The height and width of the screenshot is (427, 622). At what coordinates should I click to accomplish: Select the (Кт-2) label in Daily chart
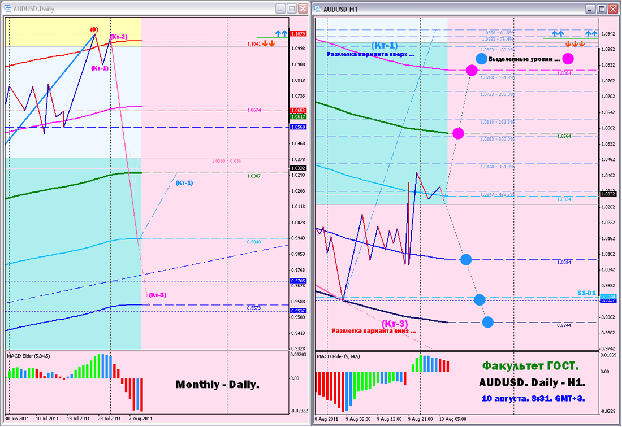pyautogui.click(x=119, y=37)
